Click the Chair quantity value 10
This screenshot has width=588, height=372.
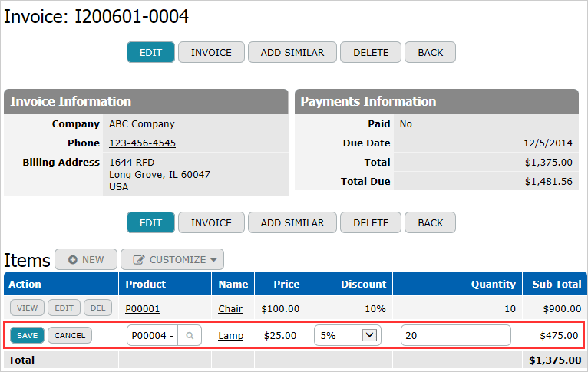(x=510, y=308)
